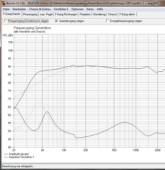Enable Frequenzgang Einzelchassis zeigen checkbox

point(6,21)
